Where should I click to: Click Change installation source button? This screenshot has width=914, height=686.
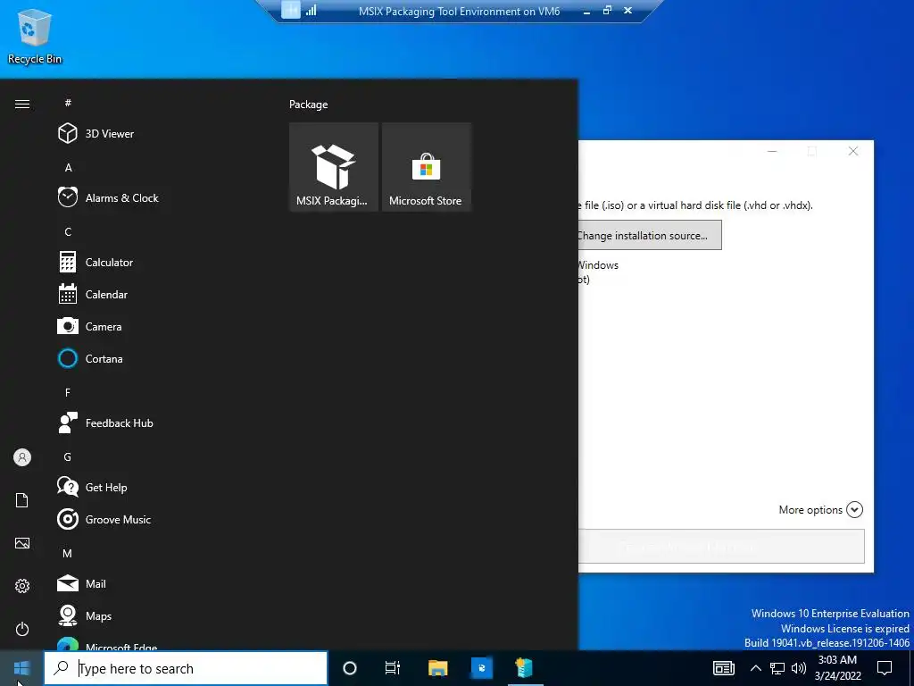pyautogui.click(x=650, y=235)
